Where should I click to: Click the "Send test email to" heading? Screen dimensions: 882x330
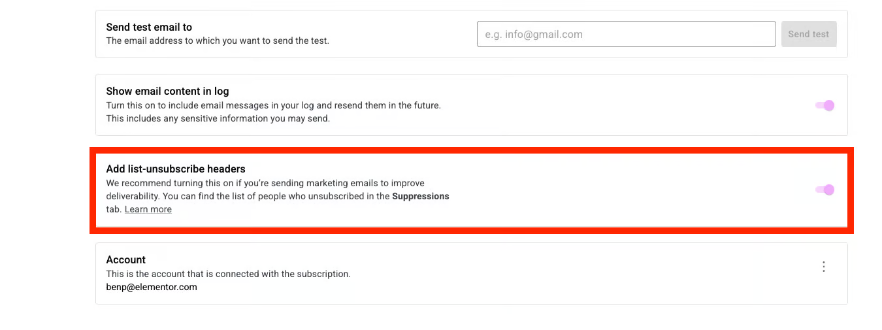[149, 27]
